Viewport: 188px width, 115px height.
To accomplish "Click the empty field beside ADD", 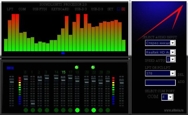I will tap(160, 83).
